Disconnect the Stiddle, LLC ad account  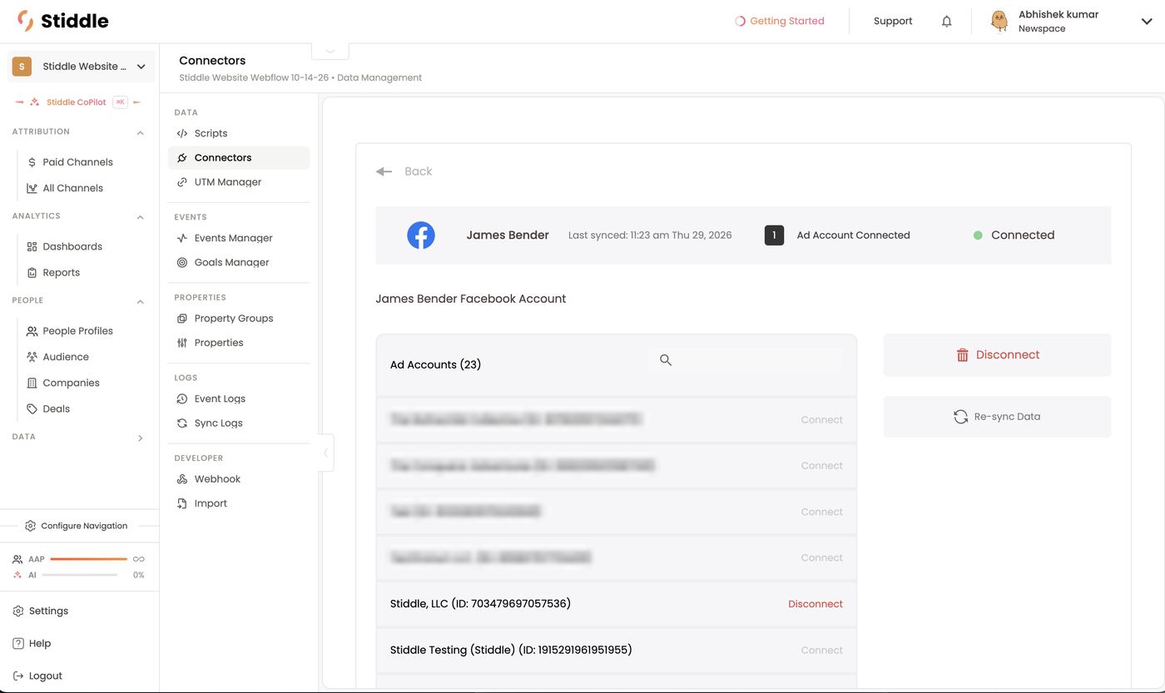[x=815, y=604]
